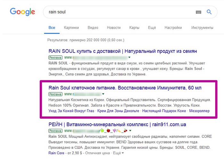This screenshot has width=224, height=160.
Task: Click into the search field containing "rain soul"
Action: 118,12
